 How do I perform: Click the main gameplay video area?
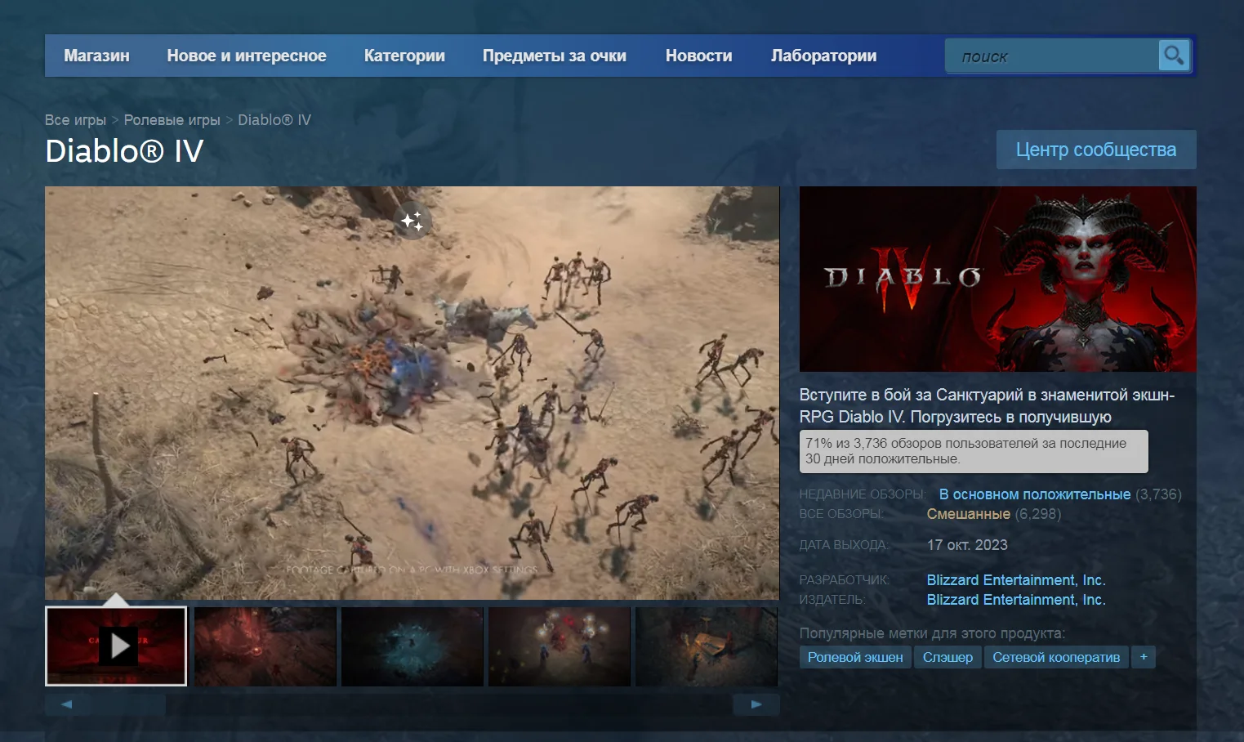(412, 393)
